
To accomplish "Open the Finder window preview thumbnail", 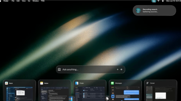I will click(90, 94).
